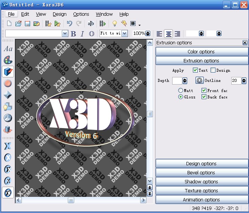Click the Outline width 20 stepper
The width and height of the screenshot is (249, 213).
[x=244, y=81]
